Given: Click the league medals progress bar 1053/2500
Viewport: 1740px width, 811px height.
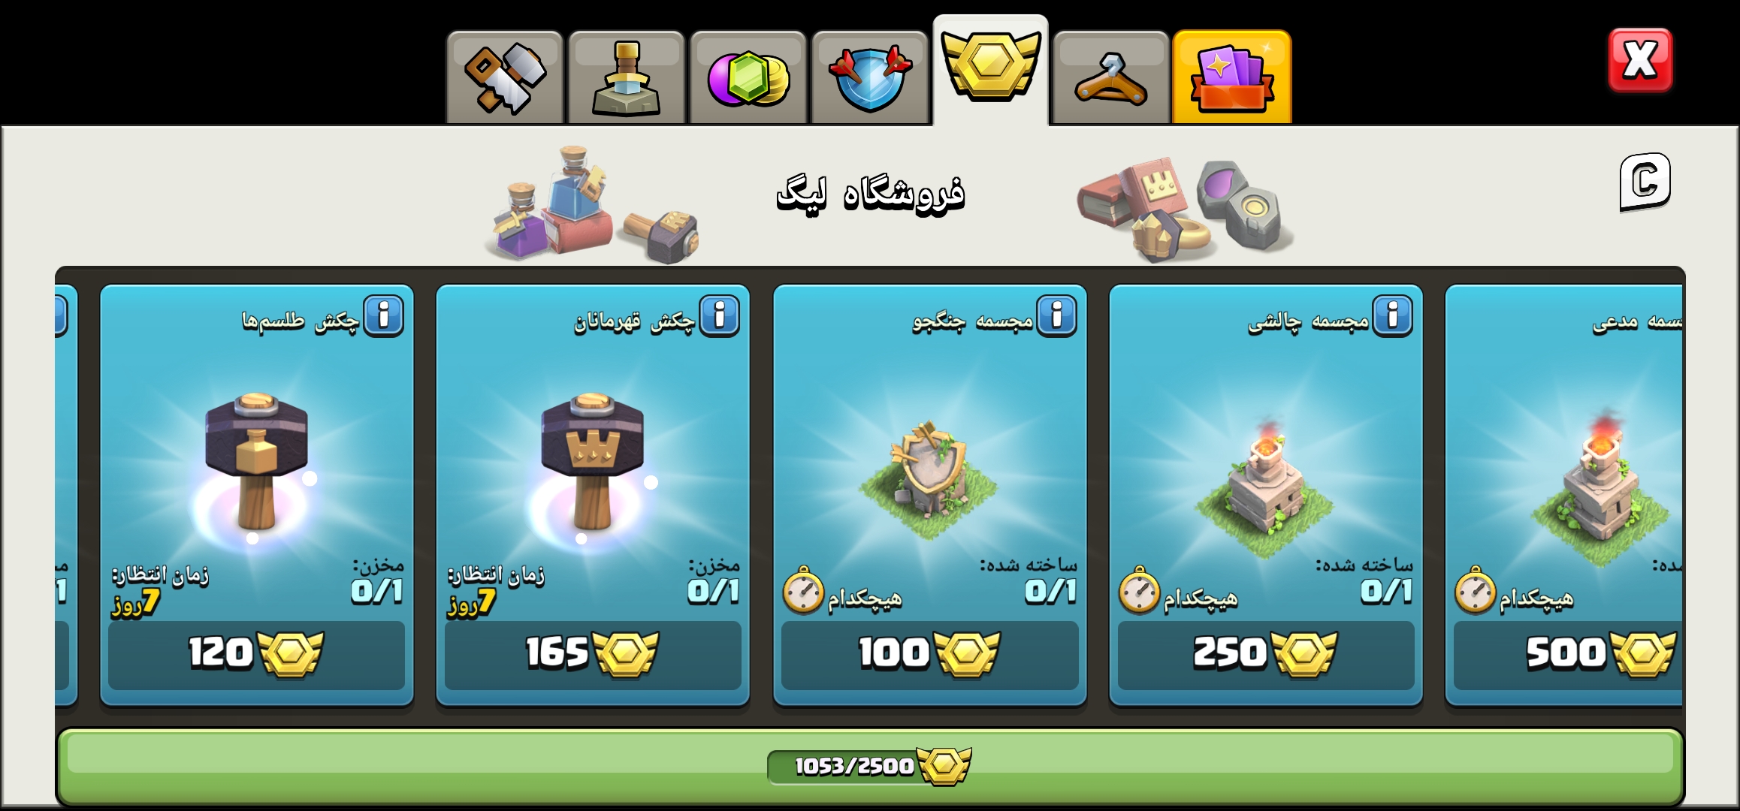Looking at the screenshot, I should [x=870, y=766].
